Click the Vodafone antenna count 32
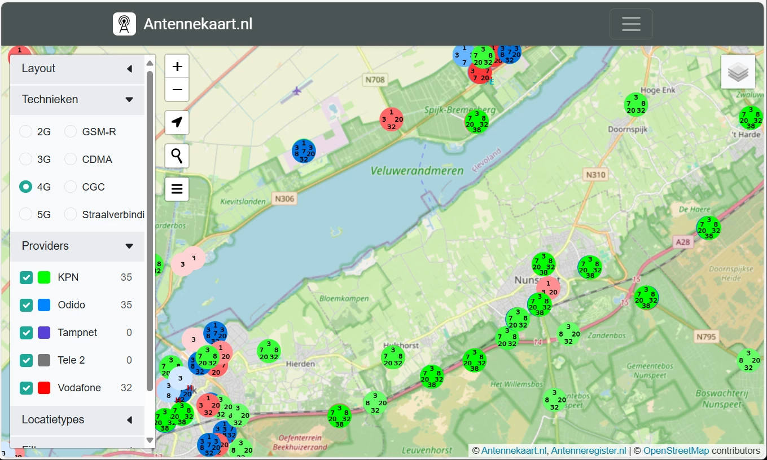Screen dimensions: 767x460 click(x=126, y=388)
